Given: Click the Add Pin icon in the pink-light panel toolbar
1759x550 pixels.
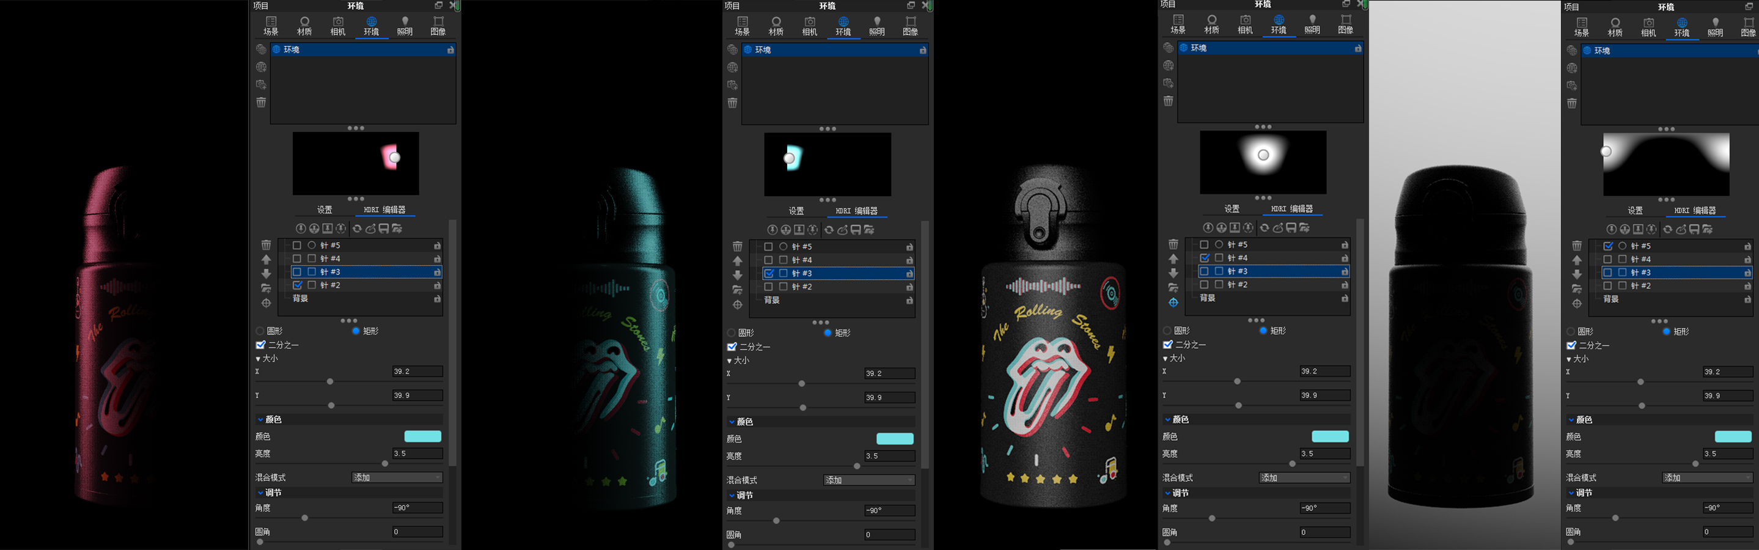Looking at the screenshot, I should (x=301, y=229).
